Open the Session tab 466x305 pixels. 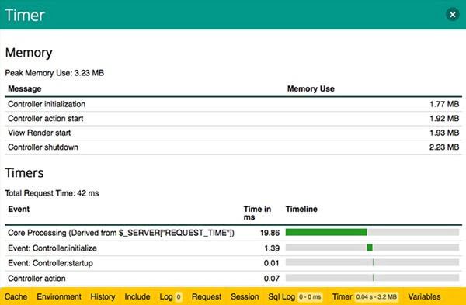pyautogui.click(x=245, y=296)
